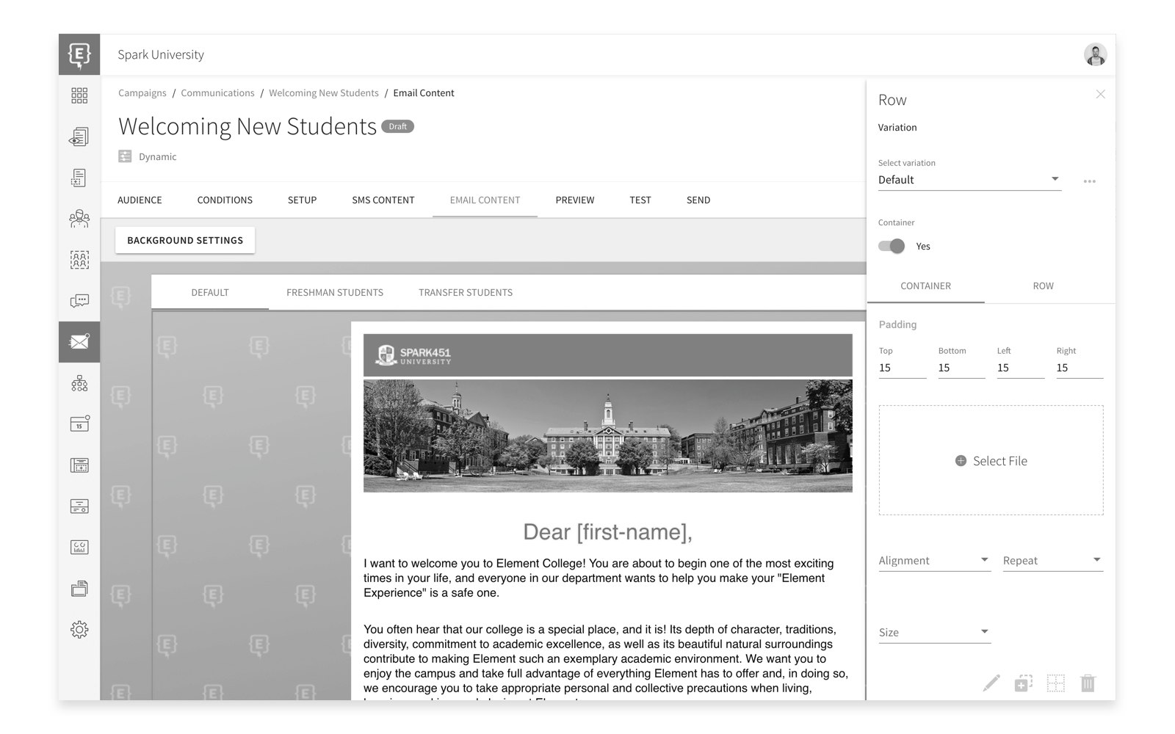The height and width of the screenshot is (734, 1175).
Task: Open the calendar icon in the sidebar
Action: [79, 424]
